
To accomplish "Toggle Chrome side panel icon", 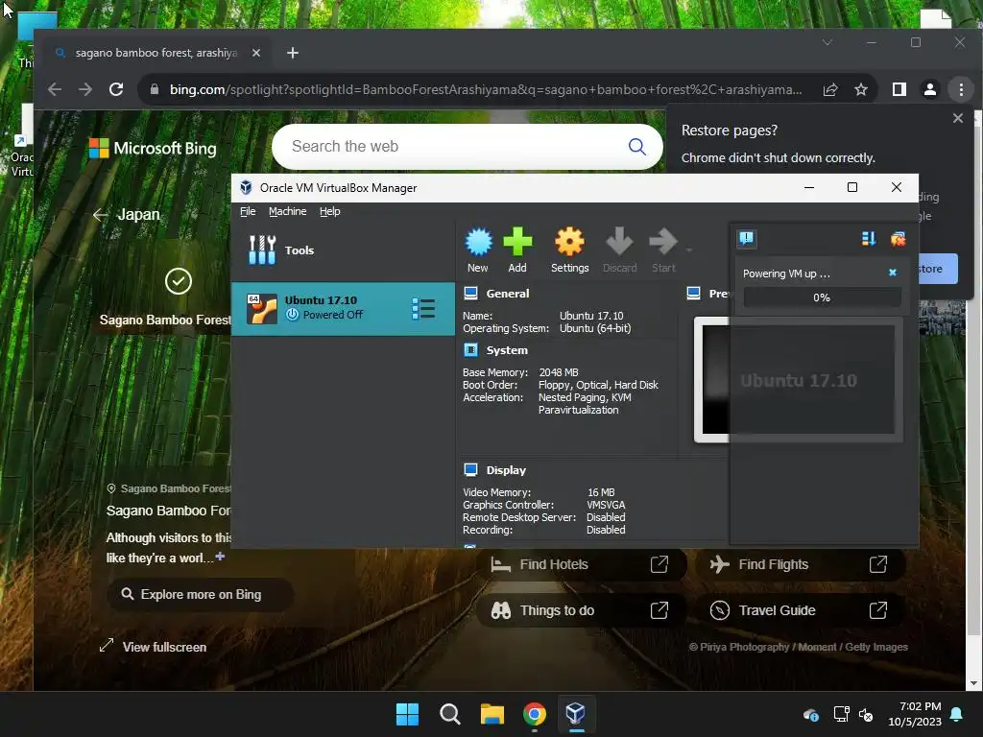I will (x=899, y=89).
